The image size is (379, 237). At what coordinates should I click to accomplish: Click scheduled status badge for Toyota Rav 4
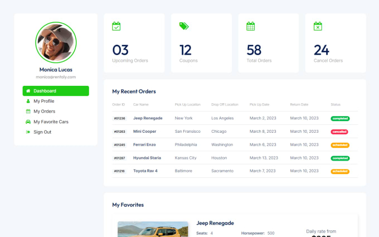click(340, 171)
